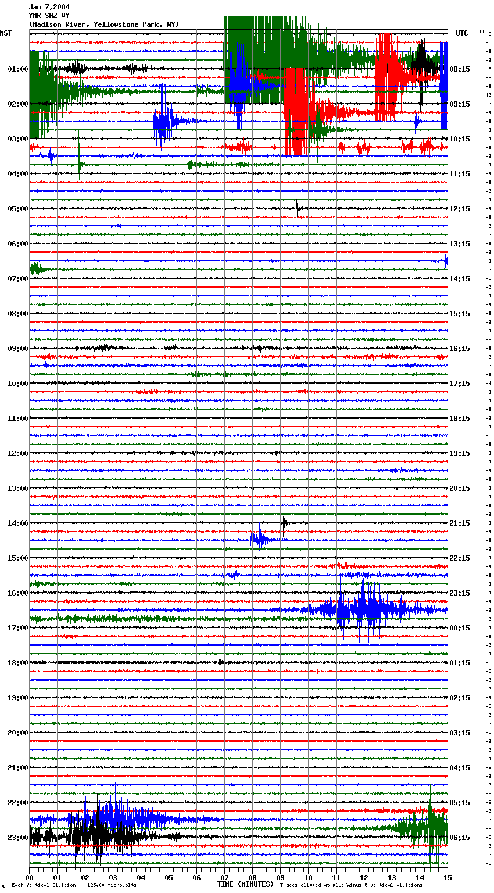The width and height of the screenshot is (494, 893).
Task: Click the blue event on 14:00 hour traces
Action: tap(260, 540)
